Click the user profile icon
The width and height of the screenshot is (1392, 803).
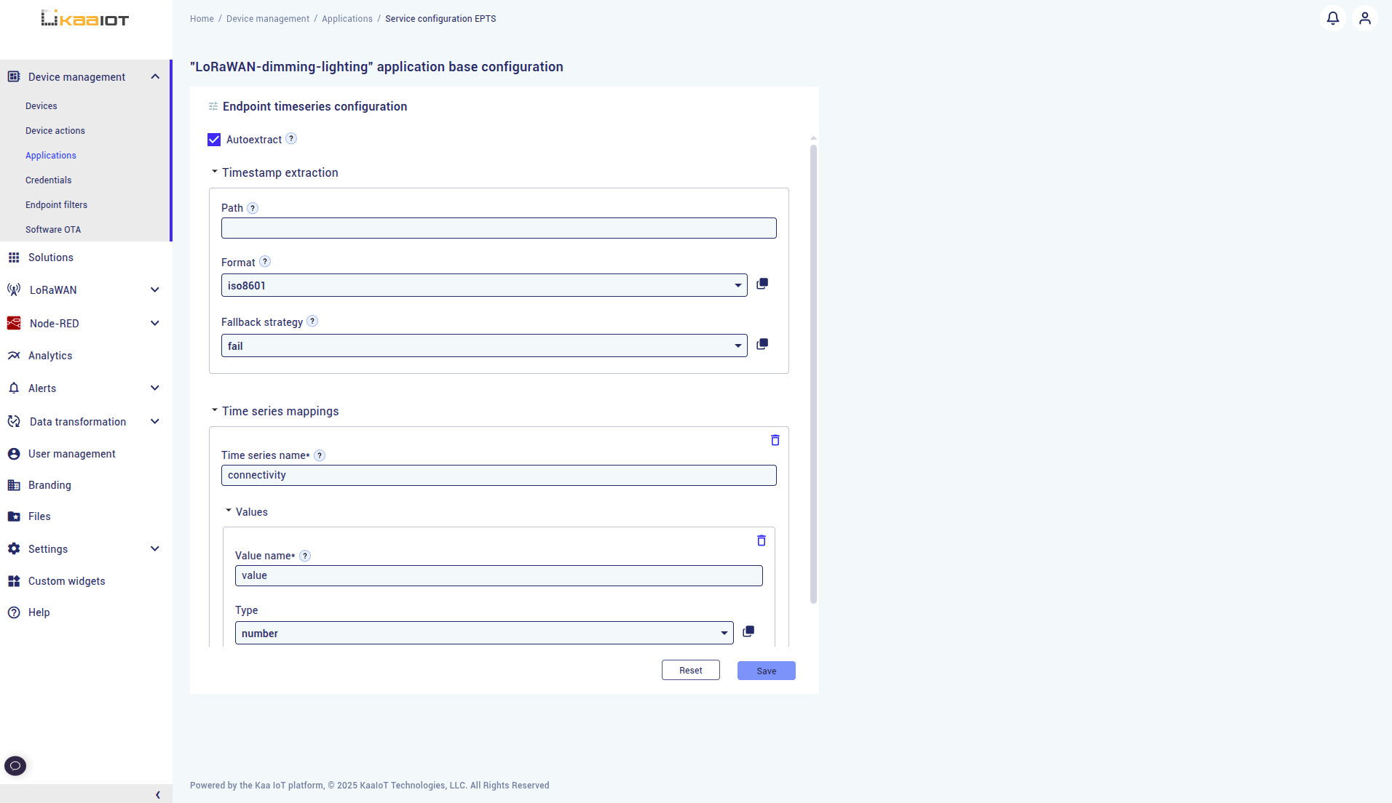(x=1365, y=18)
